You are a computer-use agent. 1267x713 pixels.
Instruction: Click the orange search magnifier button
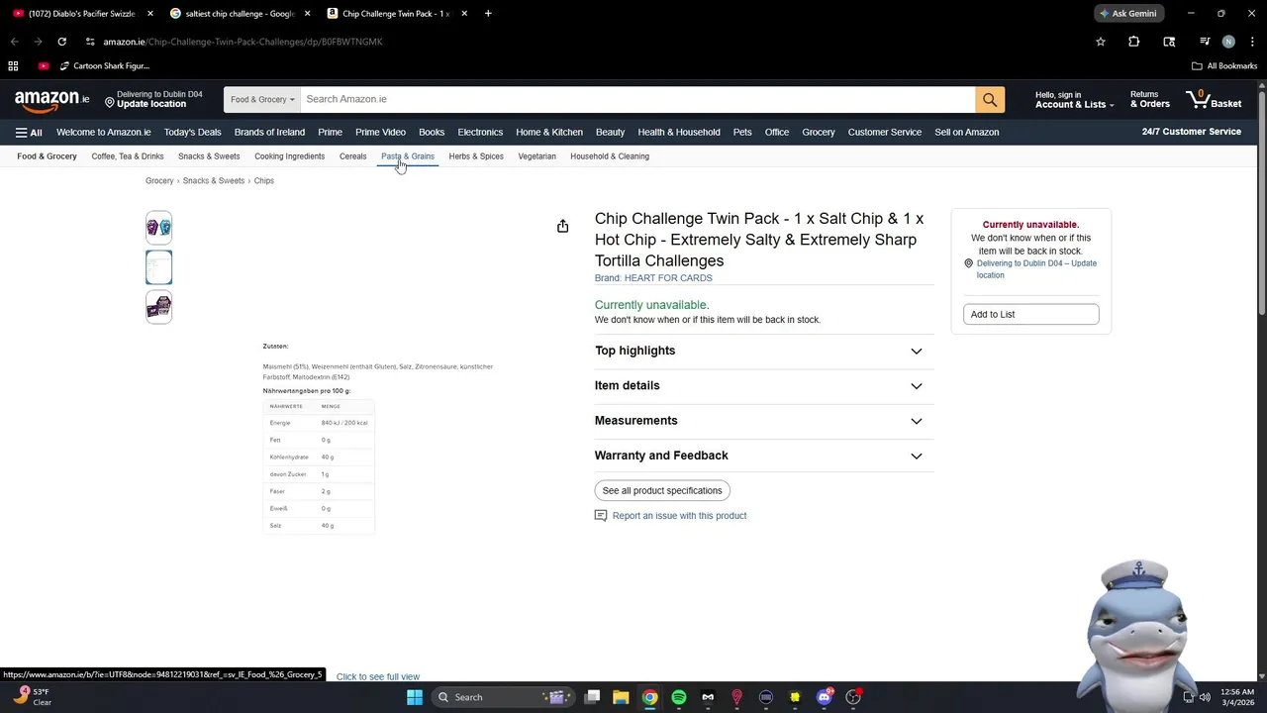click(990, 99)
